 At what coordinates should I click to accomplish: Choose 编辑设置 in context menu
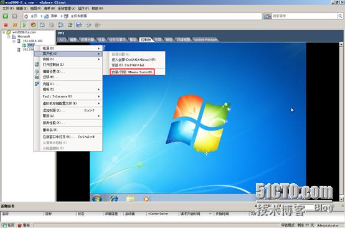(69, 71)
